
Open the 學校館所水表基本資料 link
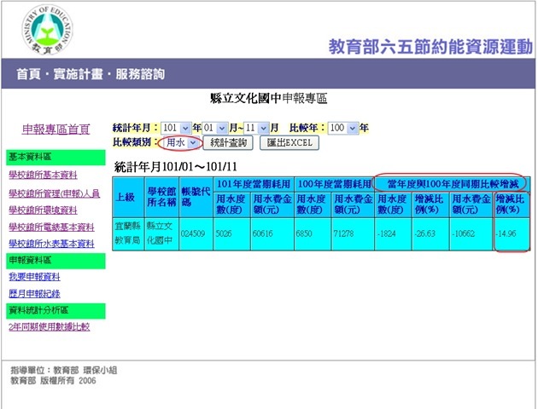(x=51, y=245)
